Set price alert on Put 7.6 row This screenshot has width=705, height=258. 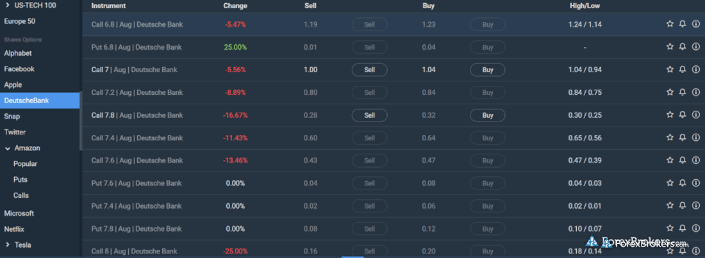(683, 183)
